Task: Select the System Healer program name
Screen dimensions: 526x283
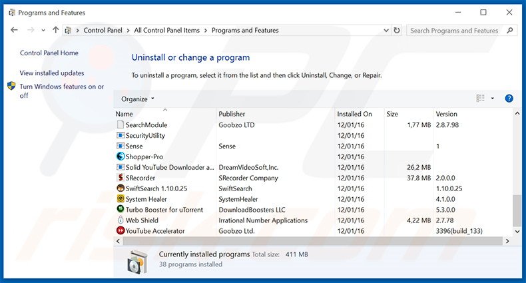Action: [146, 199]
